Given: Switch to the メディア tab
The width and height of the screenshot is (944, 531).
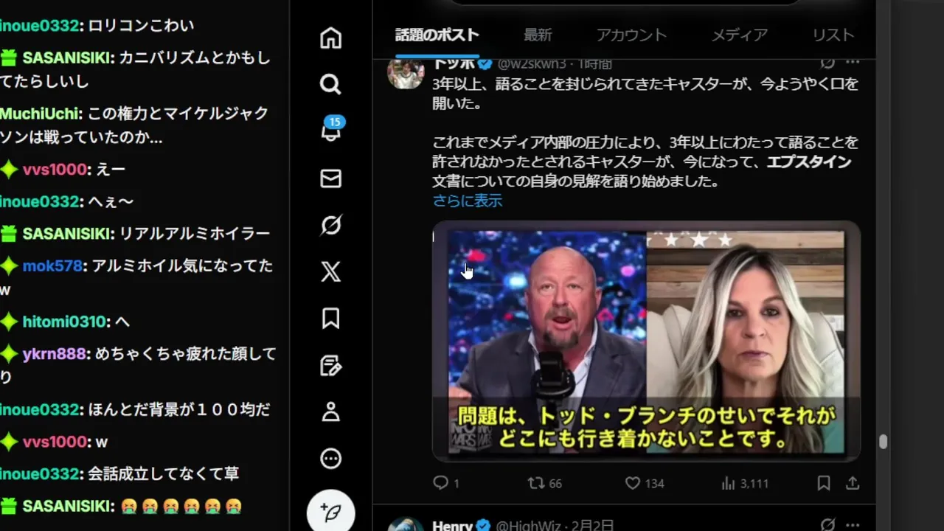Looking at the screenshot, I should [740, 35].
